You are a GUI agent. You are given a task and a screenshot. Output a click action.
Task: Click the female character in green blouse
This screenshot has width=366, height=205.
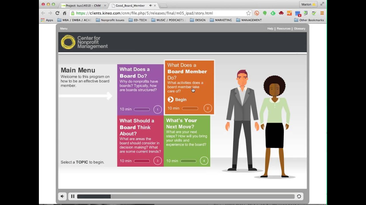(x=274, y=127)
